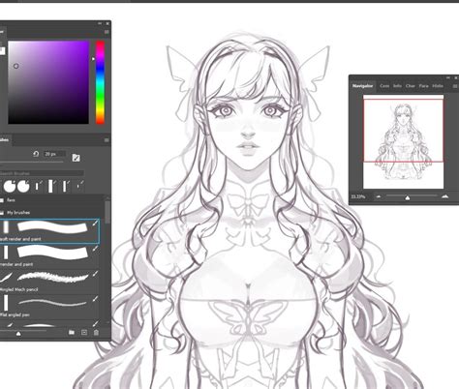Open brush settings via the edit brush icon
Viewport: 459px width, 389px height.
click(x=76, y=158)
